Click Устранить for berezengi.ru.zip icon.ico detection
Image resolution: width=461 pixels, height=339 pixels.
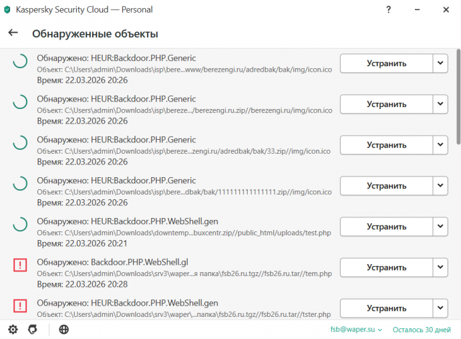[x=386, y=104]
